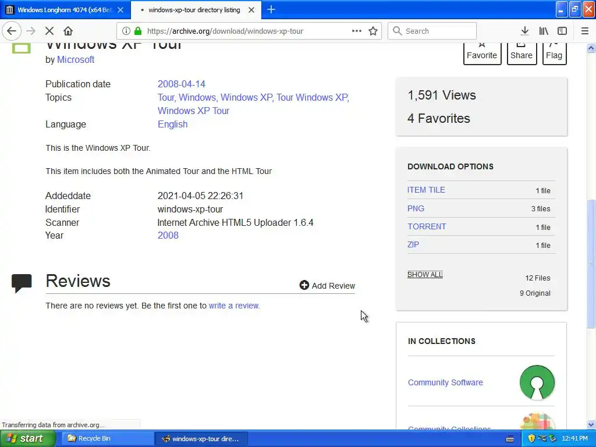Click the page scrollbar up arrow

[591, 48]
